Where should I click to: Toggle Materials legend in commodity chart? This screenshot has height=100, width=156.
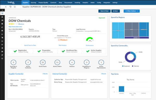[135, 66]
